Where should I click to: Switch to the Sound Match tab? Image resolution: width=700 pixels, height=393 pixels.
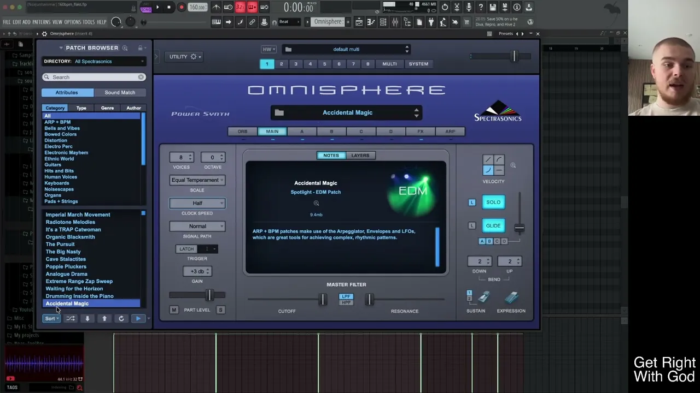(120, 92)
